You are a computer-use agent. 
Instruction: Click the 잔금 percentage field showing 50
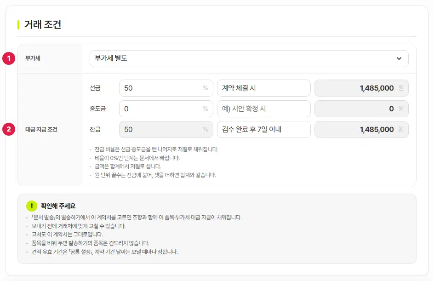(166, 129)
